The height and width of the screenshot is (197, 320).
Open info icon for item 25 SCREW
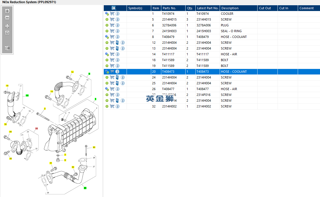point(123,83)
